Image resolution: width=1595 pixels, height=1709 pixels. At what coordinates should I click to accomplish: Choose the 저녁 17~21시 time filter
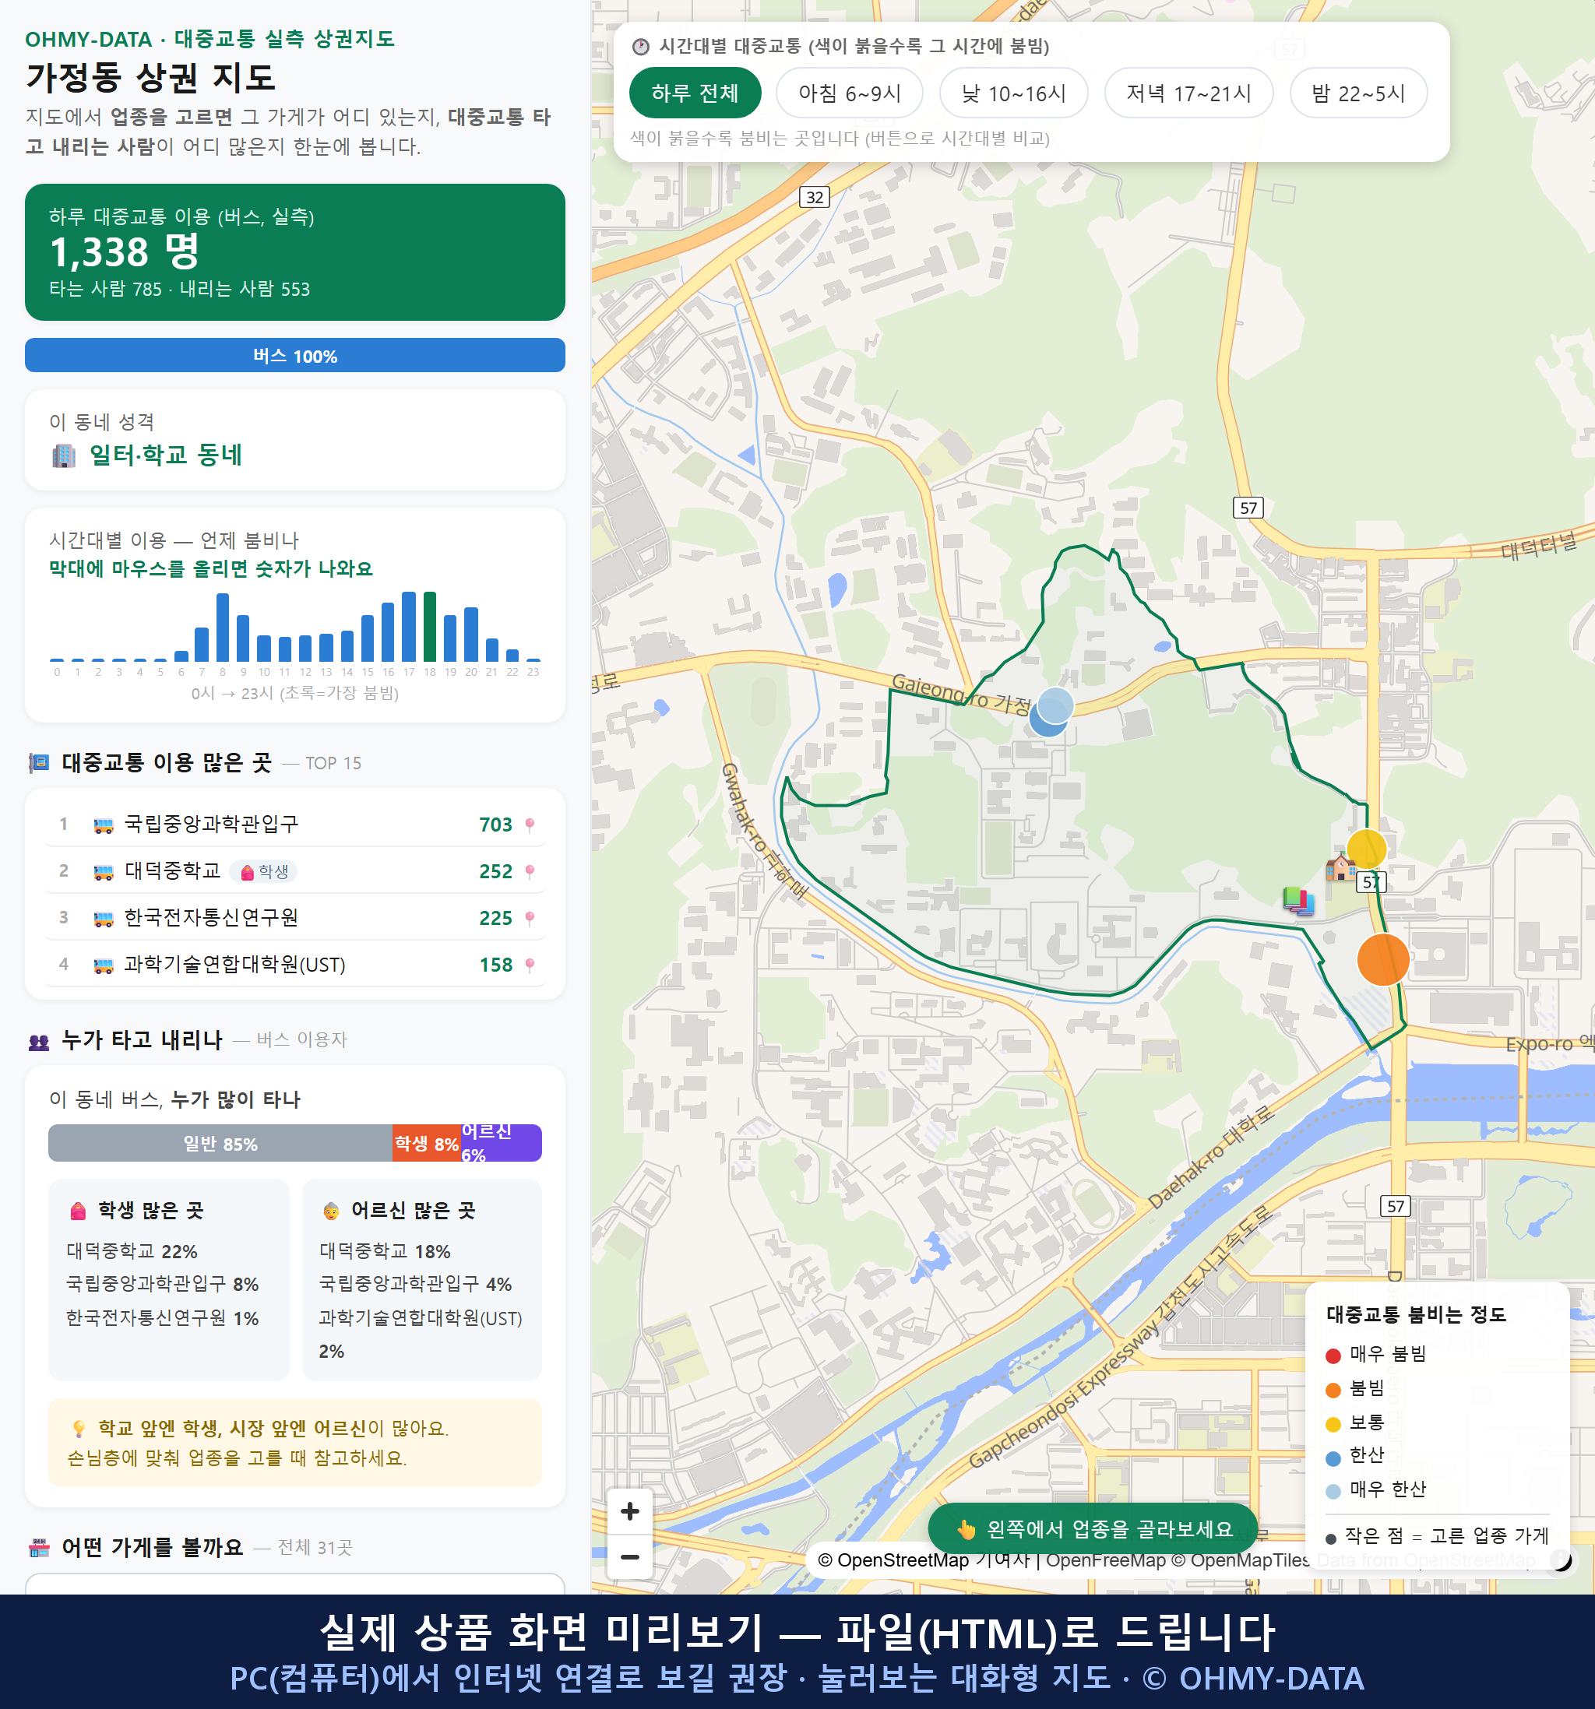pos(1188,93)
